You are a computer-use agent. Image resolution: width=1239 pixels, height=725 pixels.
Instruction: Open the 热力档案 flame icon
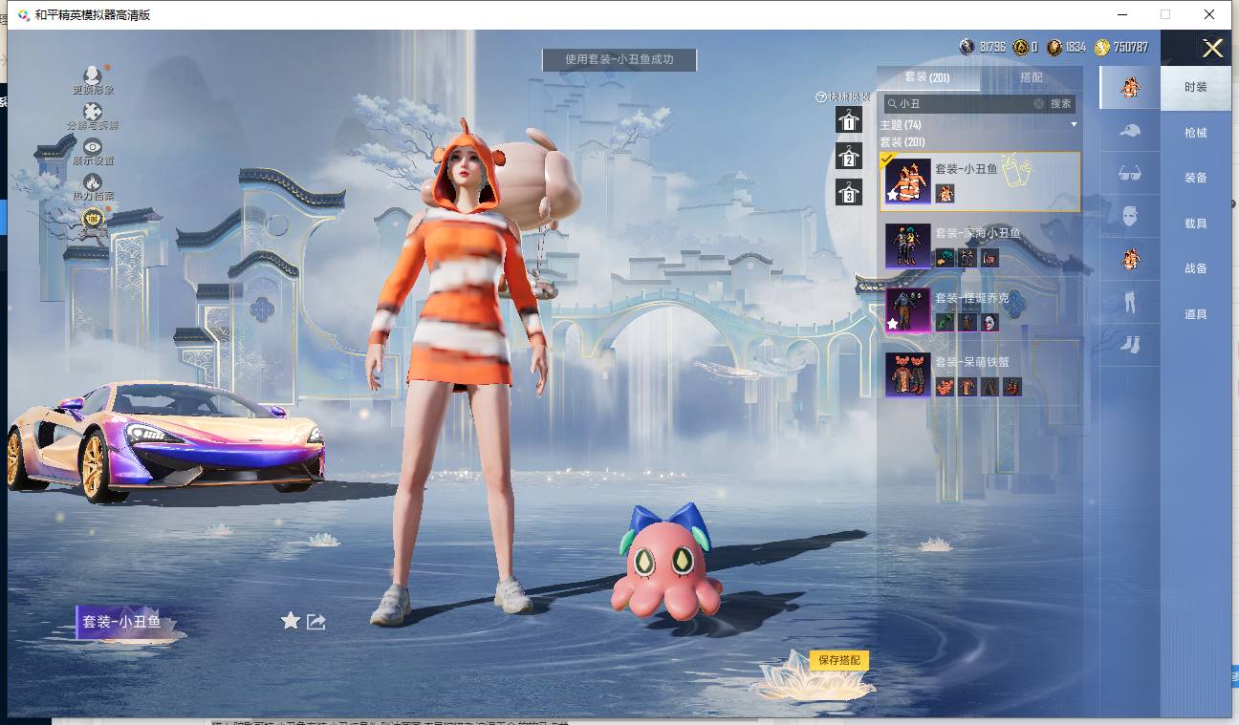click(x=93, y=182)
